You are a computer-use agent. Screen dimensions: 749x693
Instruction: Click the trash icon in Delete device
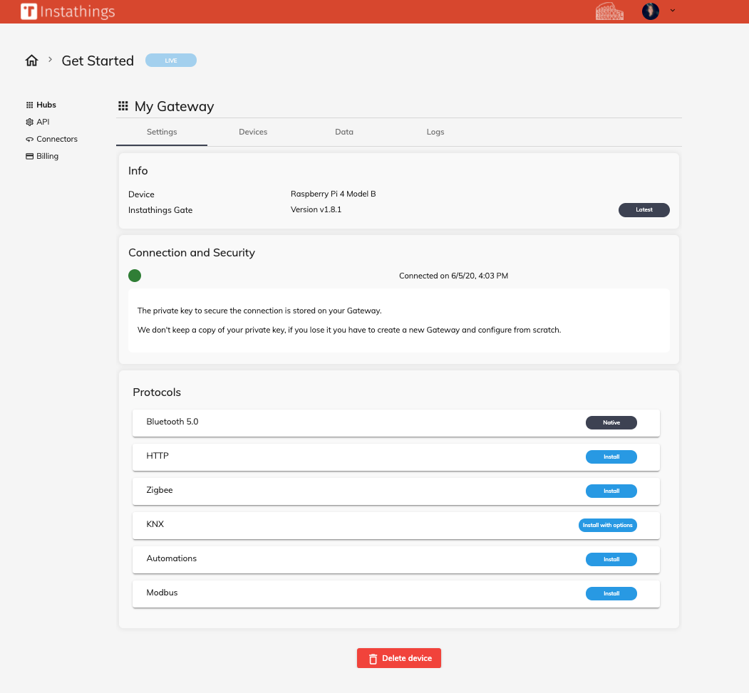373,659
